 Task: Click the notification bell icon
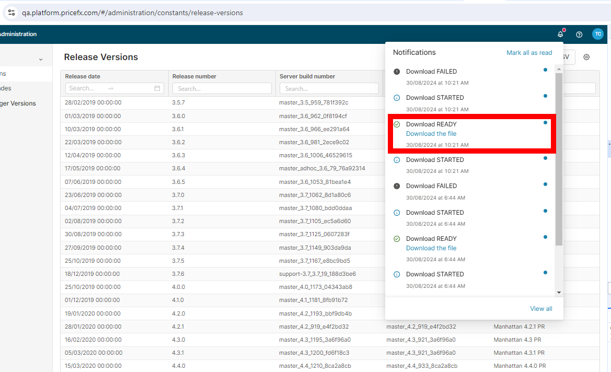(560, 34)
